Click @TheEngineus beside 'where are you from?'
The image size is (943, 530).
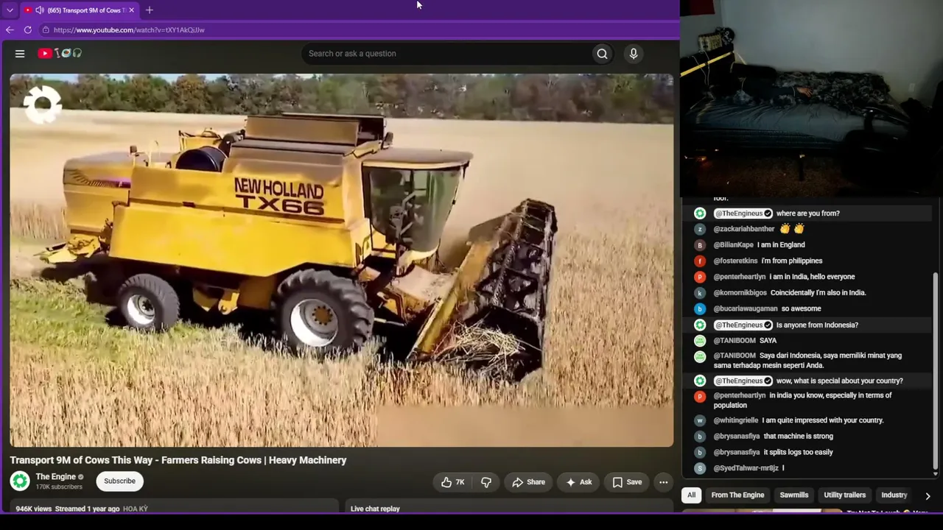743,213
